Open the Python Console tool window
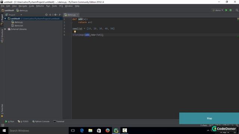Image resolution: width=239 pixels, height=134 pixels. pyautogui.click(x=41, y=121)
